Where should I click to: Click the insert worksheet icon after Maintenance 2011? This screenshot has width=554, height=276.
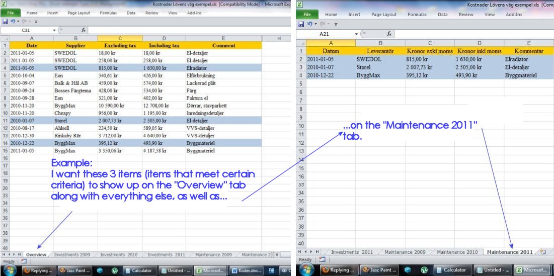542,251
